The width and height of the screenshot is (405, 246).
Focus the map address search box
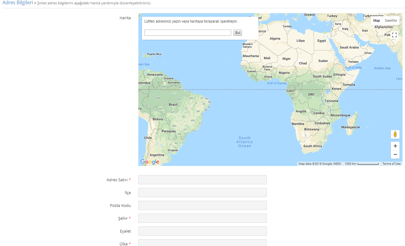pos(188,33)
